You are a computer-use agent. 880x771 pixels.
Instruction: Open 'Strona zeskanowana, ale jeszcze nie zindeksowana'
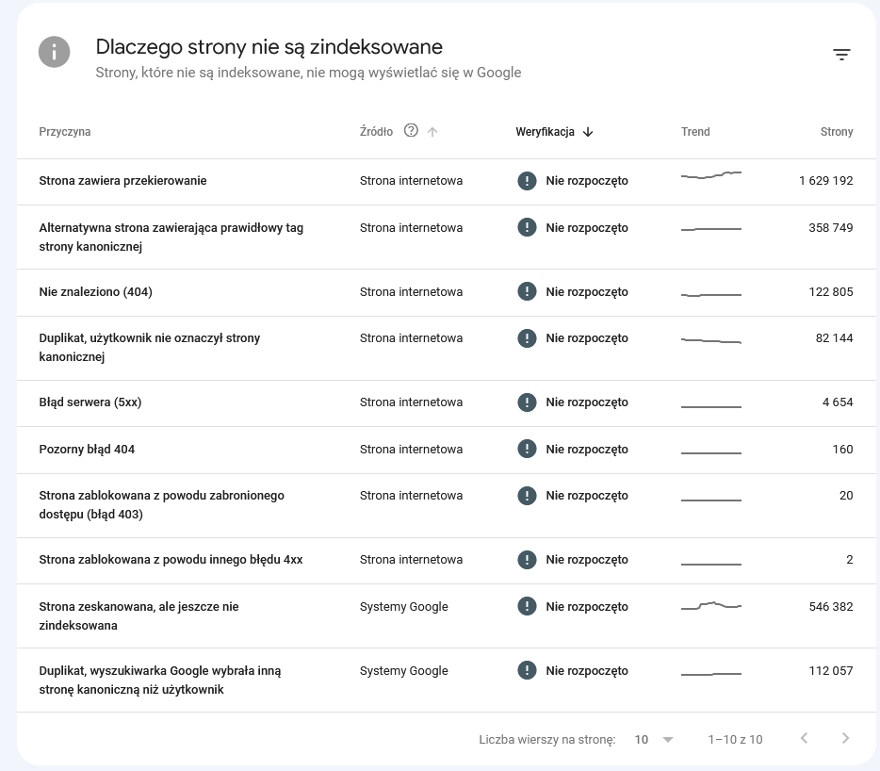point(139,616)
